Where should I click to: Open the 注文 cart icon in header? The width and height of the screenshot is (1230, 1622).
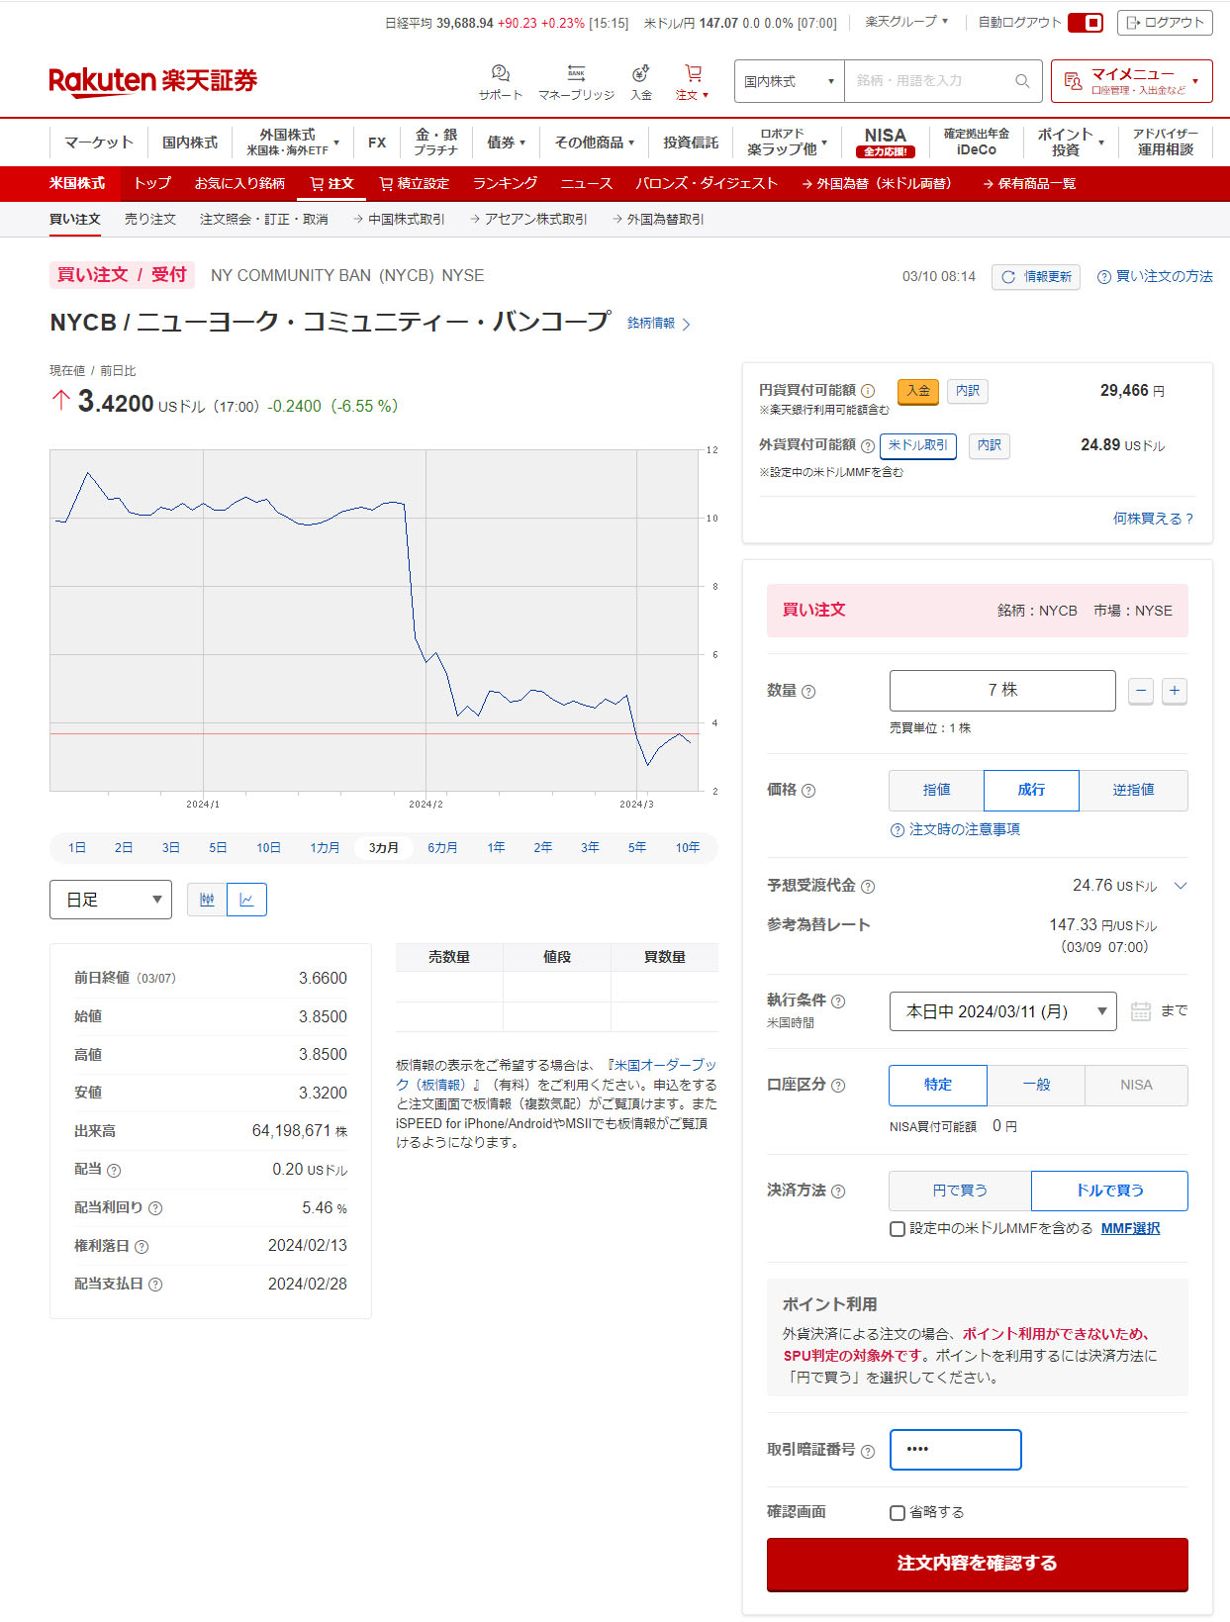point(693,75)
